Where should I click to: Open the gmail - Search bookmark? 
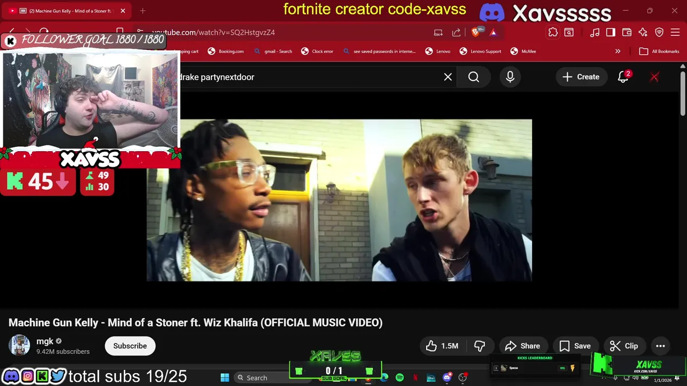[273, 51]
